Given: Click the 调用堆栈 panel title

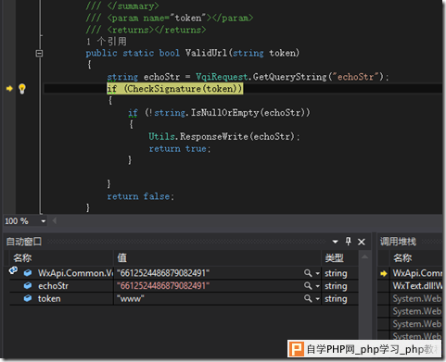Looking at the screenshot, I should click(x=398, y=242).
